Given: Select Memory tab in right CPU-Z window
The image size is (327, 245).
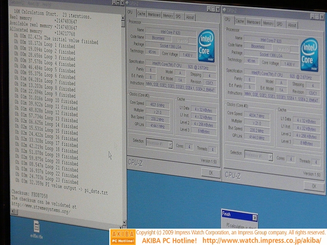Looking at the screenshot, I should [268, 23].
